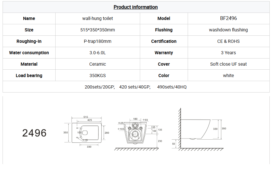
Task: Click the Roughing-in row label
Action: coord(29,41)
